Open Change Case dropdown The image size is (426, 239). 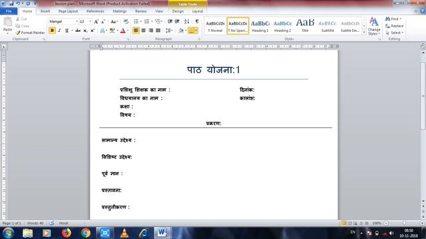114,21
